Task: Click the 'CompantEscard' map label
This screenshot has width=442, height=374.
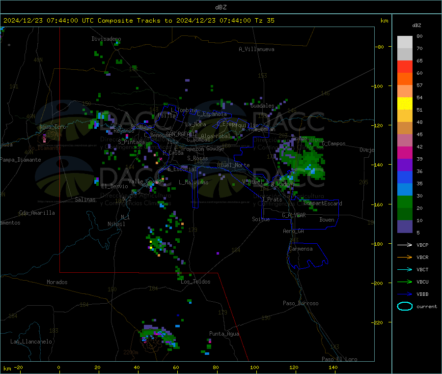Action: click(x=323, y=203)
